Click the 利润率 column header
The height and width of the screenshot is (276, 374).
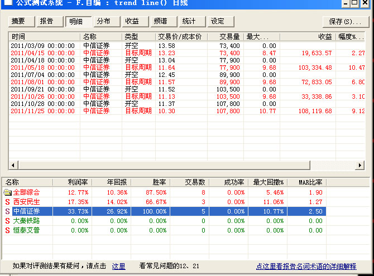click(x=72, y=182)
